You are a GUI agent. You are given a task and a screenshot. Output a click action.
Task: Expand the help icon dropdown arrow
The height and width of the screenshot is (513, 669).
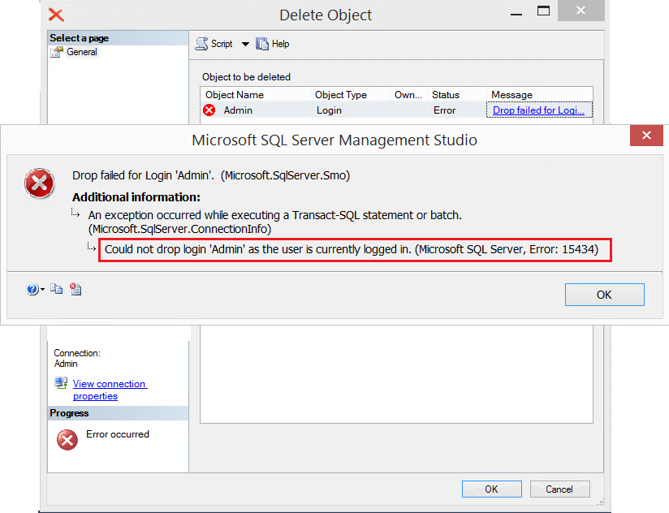[42, 290]
